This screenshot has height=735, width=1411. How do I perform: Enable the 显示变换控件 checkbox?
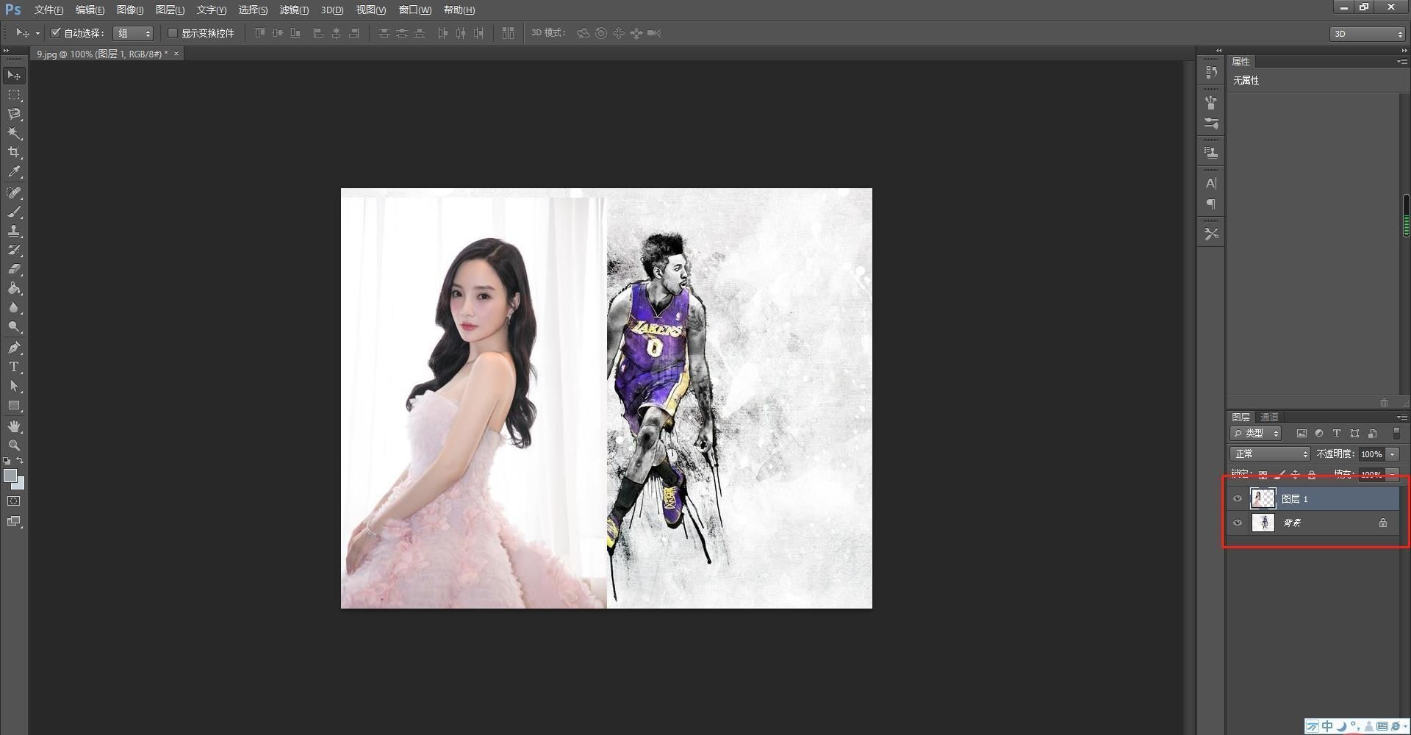173,33
